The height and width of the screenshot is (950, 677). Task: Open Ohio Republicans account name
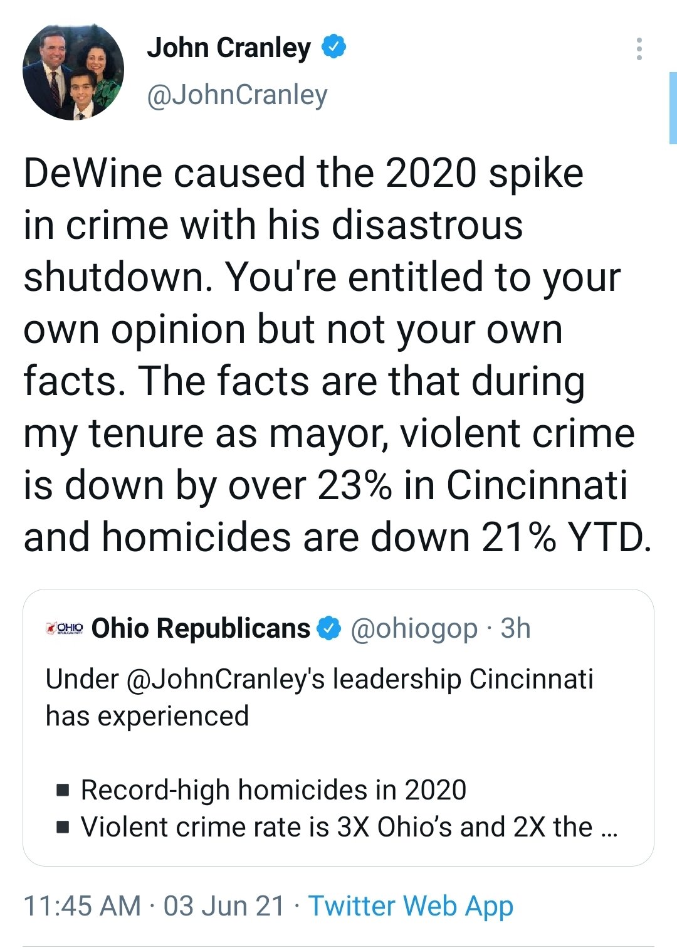pos(201,628)
